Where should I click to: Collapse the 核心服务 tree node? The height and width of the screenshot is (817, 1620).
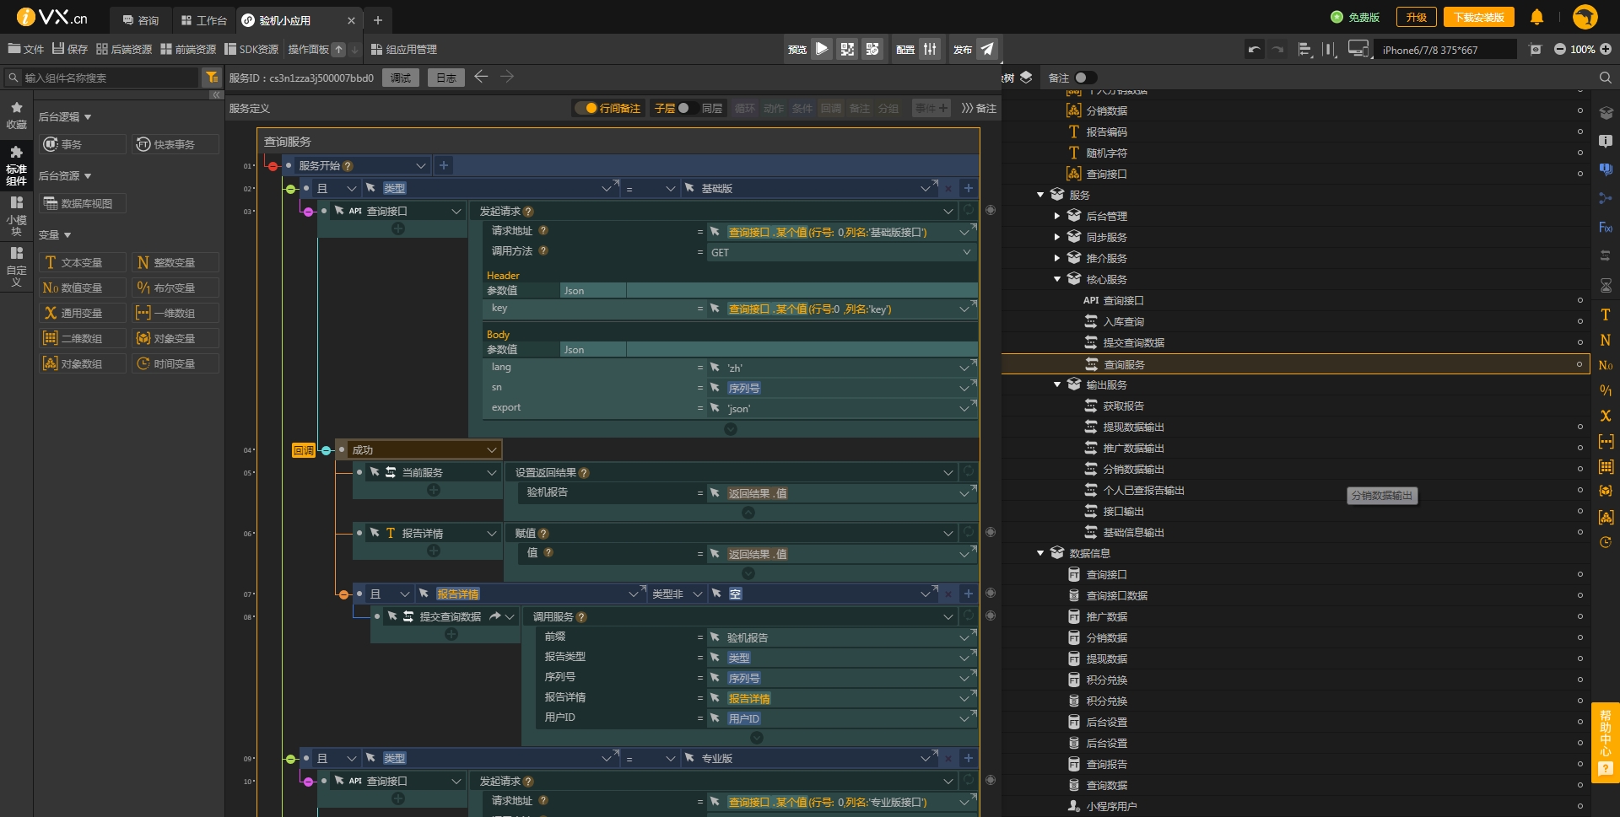[x=1057, y=279]
